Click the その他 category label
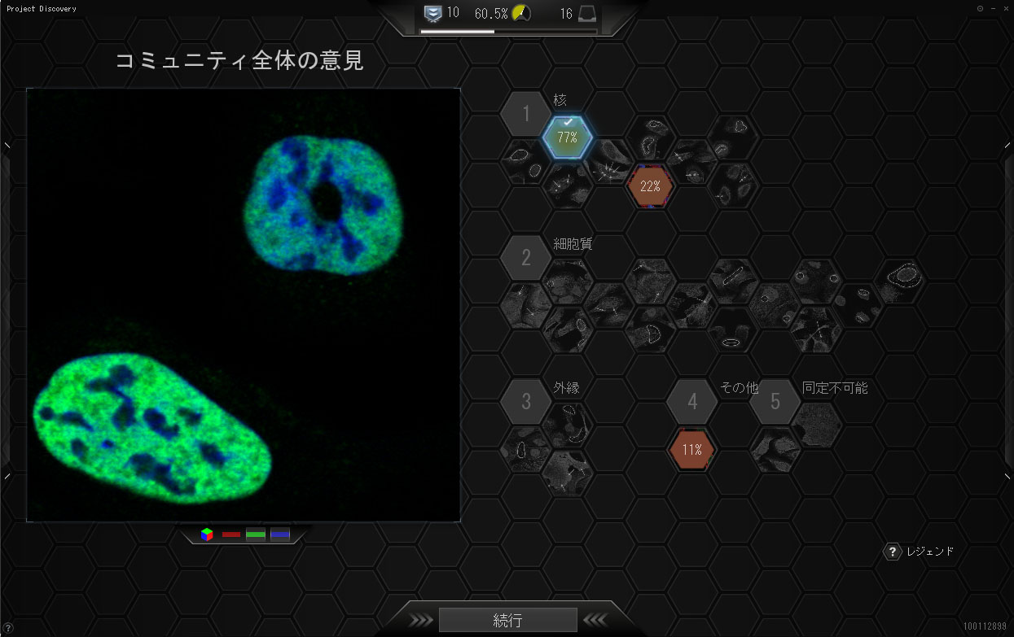The width and height of the screenshot is (1014, 637). (x=739, y=388)
